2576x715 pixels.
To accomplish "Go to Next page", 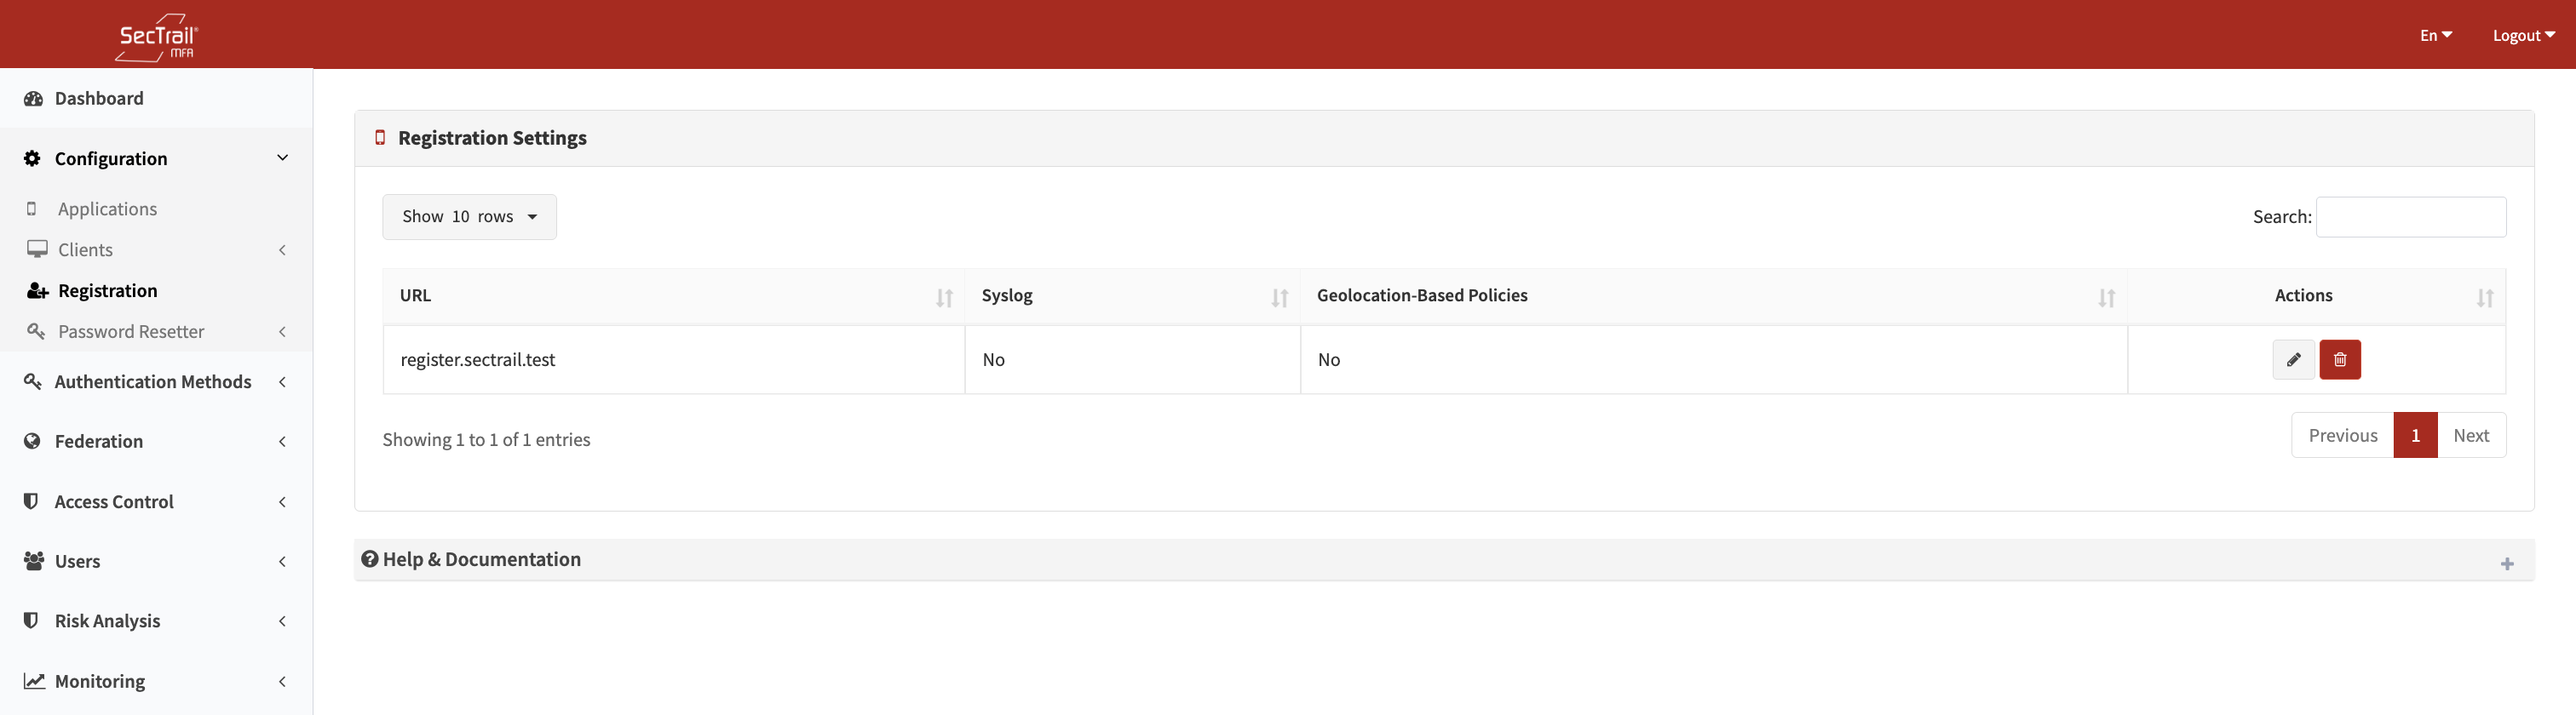I will [x=2470, y=436].
